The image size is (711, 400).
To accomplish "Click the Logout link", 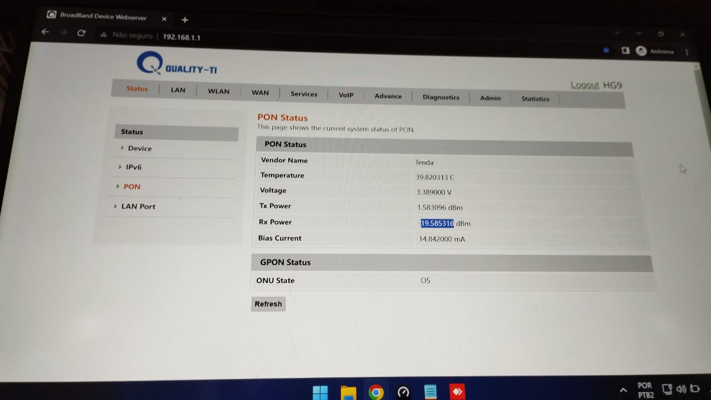I will [x=584, y=85].
